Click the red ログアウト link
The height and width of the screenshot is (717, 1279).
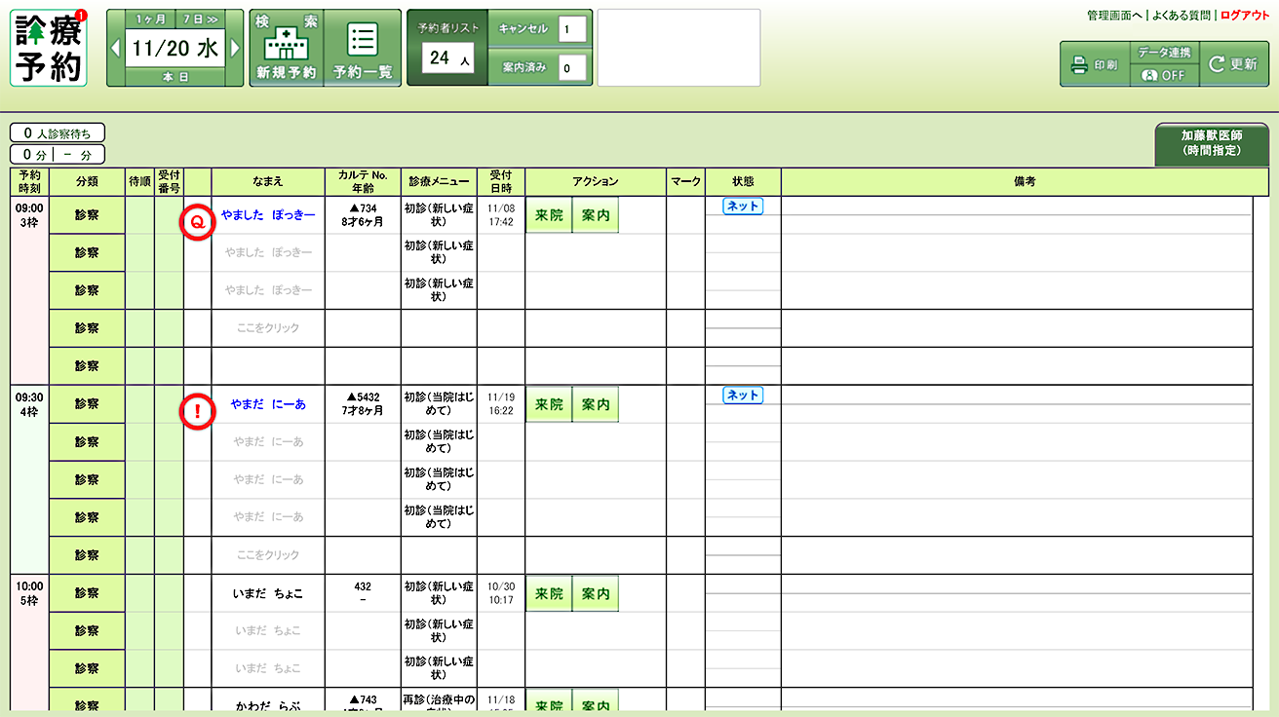click(1245, 16)
